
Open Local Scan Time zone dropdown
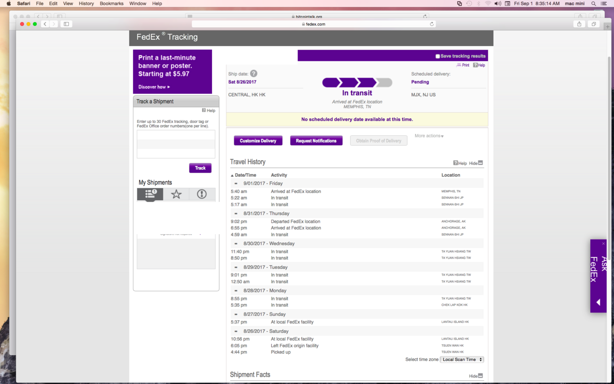pyautogui.click(x=462, y=360)
